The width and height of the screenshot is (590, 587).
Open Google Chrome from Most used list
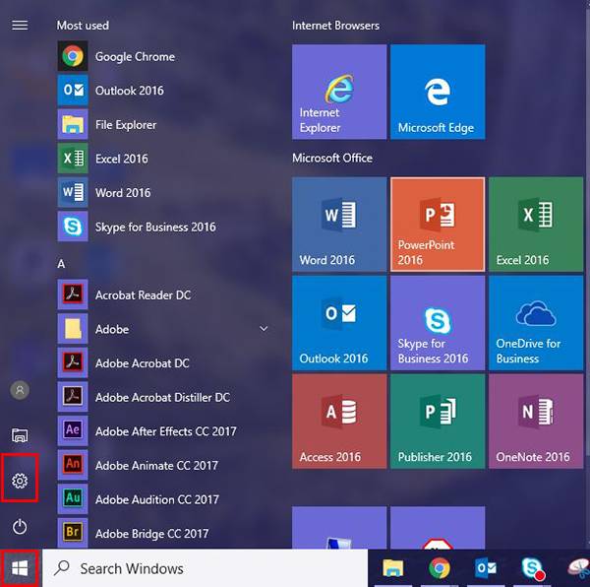163,56
